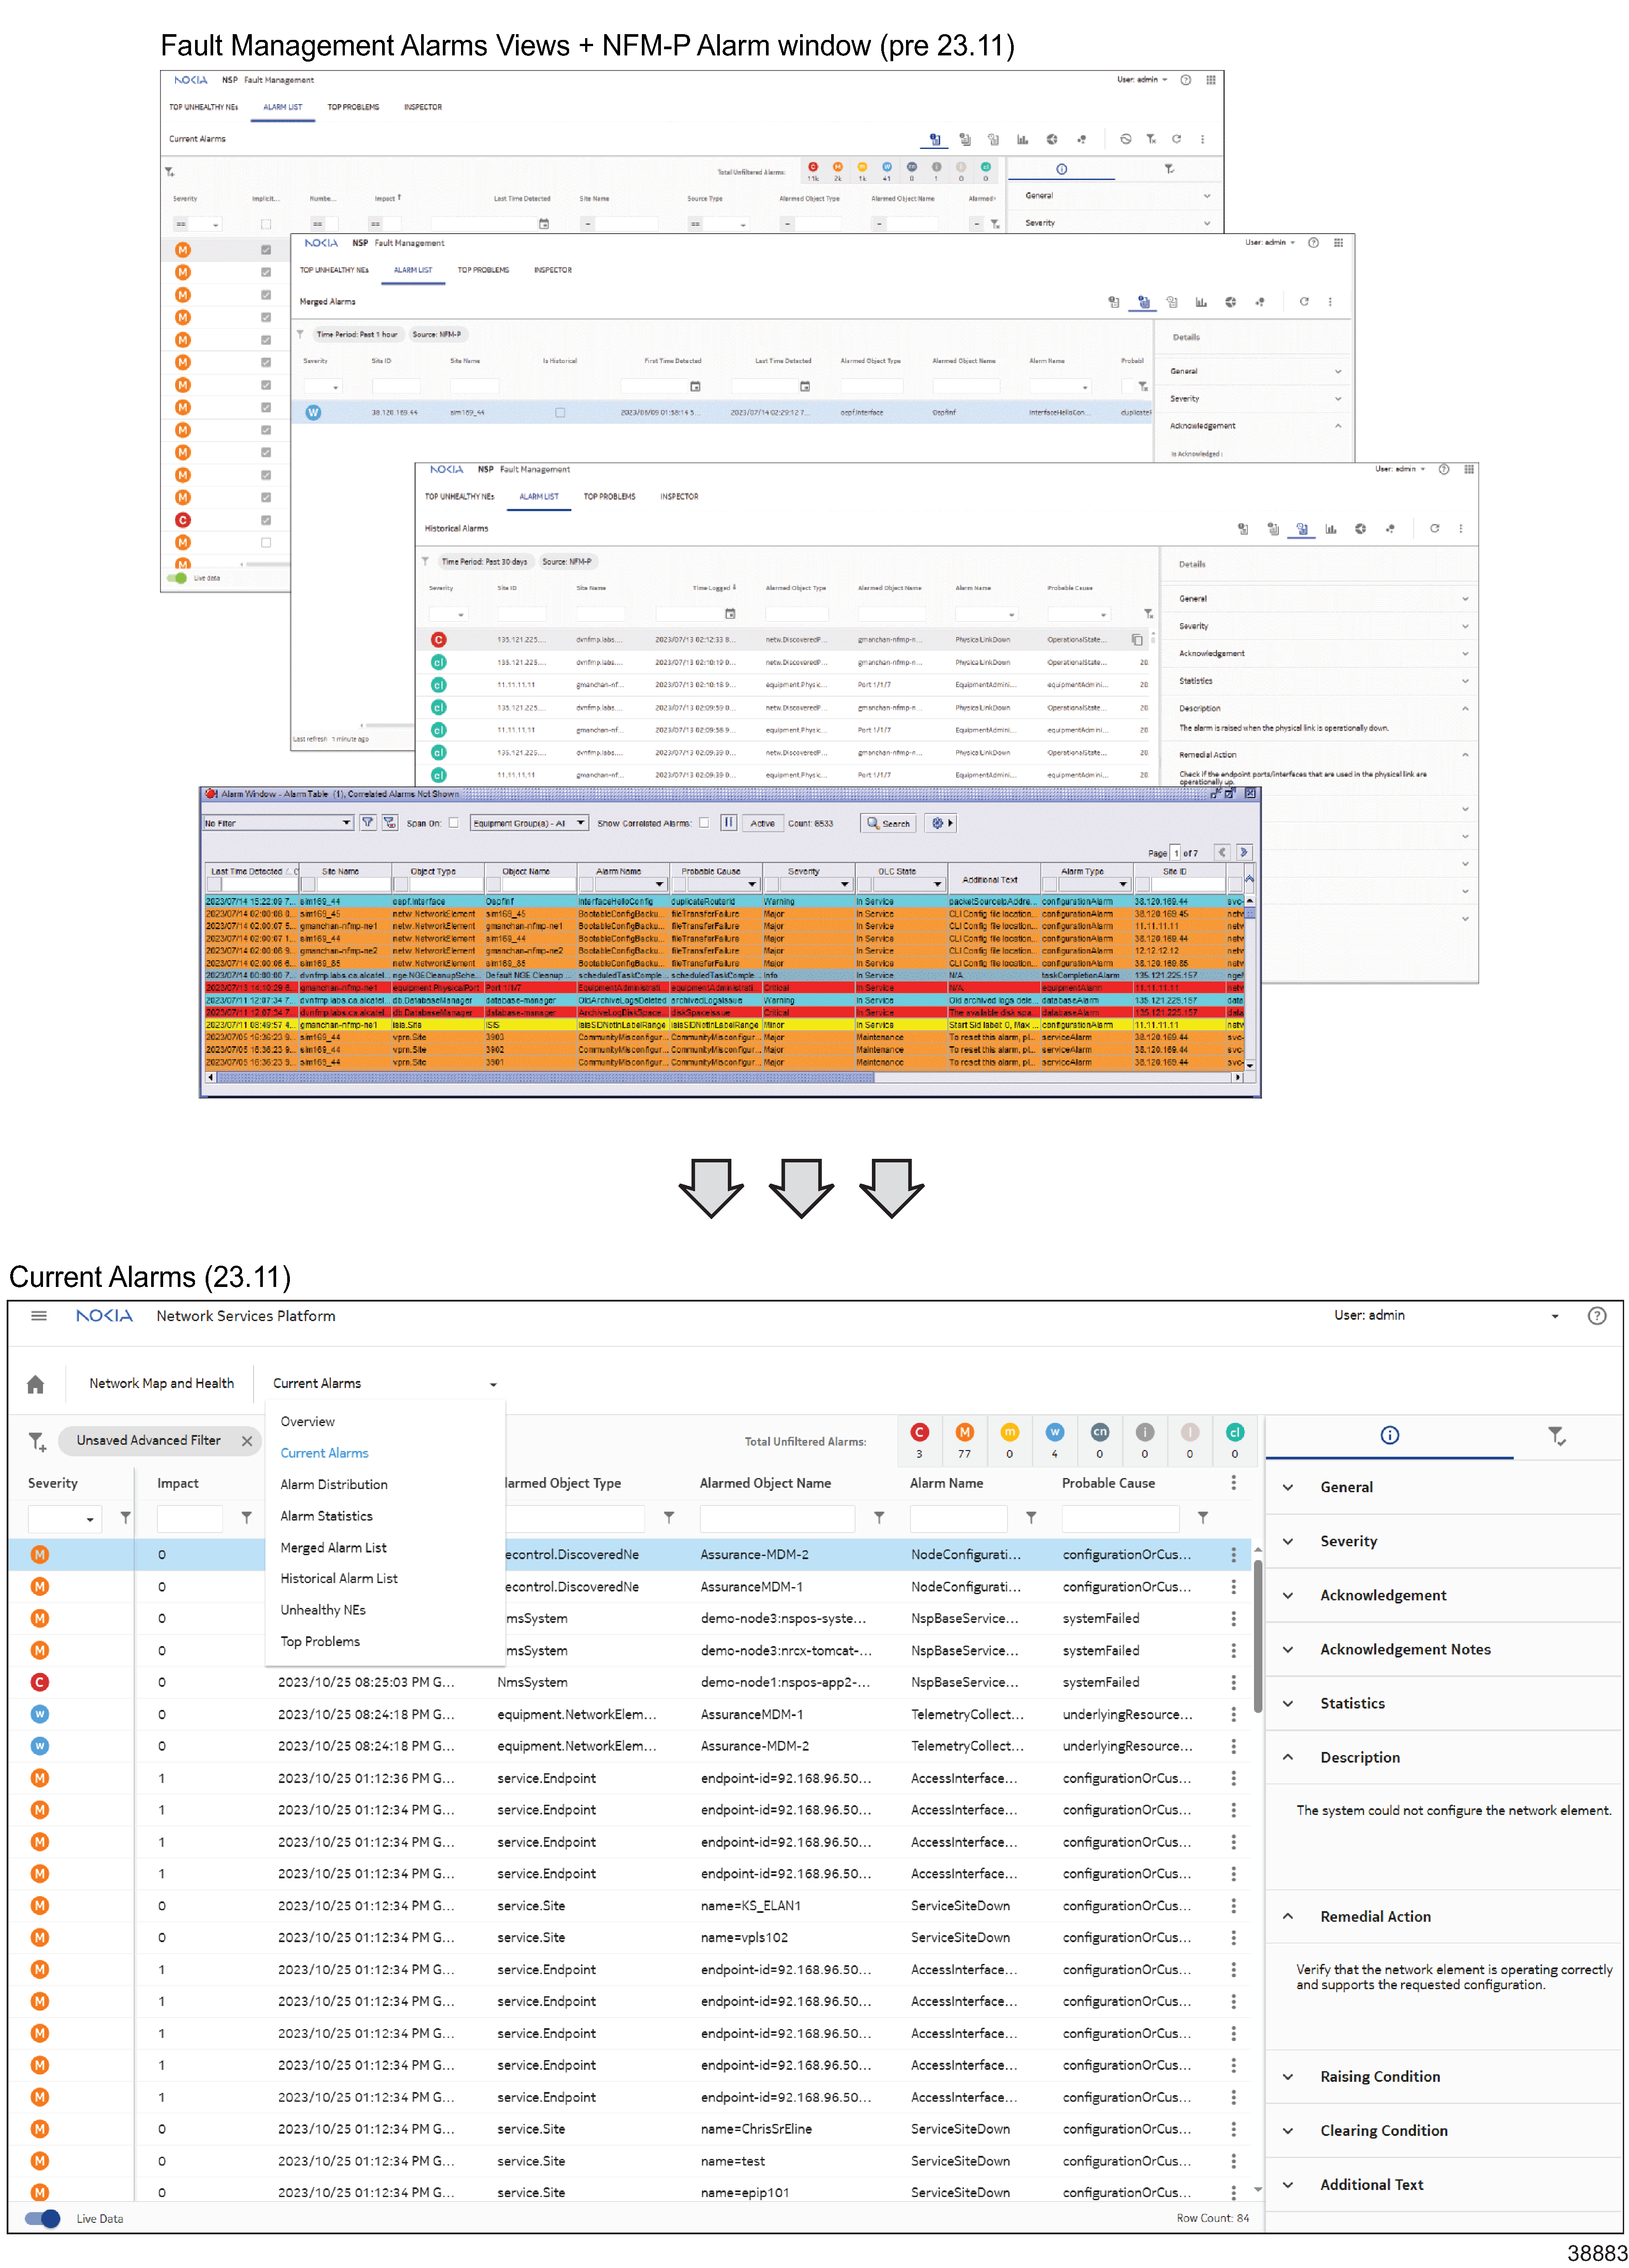Click the funnel filter icon in NFM-P Alarm Window

coord(368,823)
